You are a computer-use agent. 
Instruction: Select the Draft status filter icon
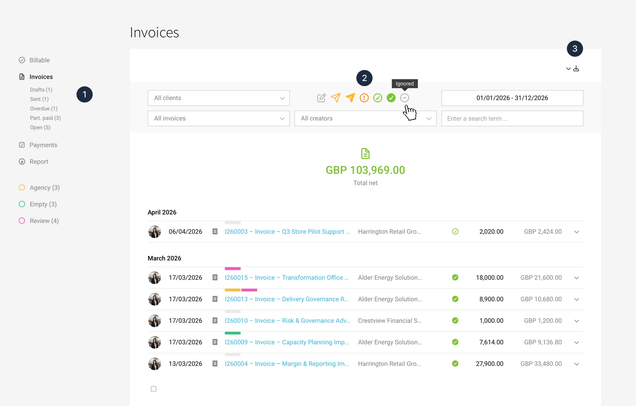coord(321,98)
